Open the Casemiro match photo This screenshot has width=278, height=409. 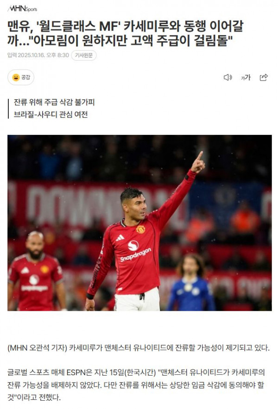click(x=139, y=223)
